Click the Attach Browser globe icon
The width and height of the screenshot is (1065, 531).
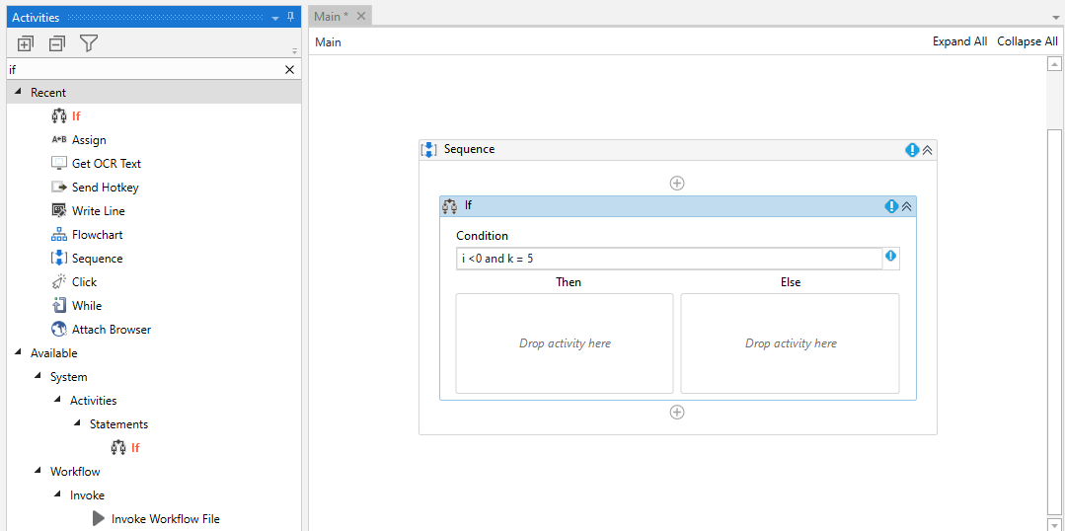click(59, 330)
